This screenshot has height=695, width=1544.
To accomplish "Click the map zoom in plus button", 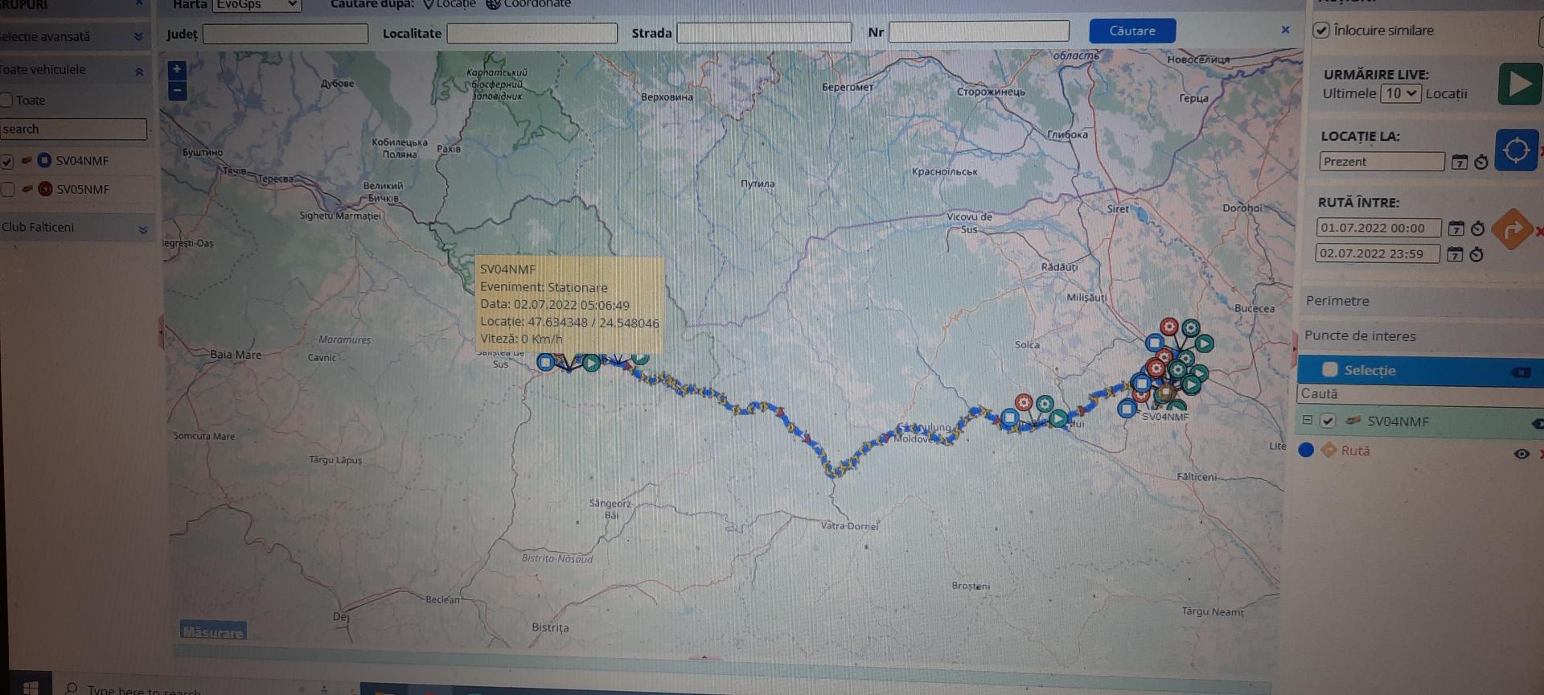I will (177, 70).
